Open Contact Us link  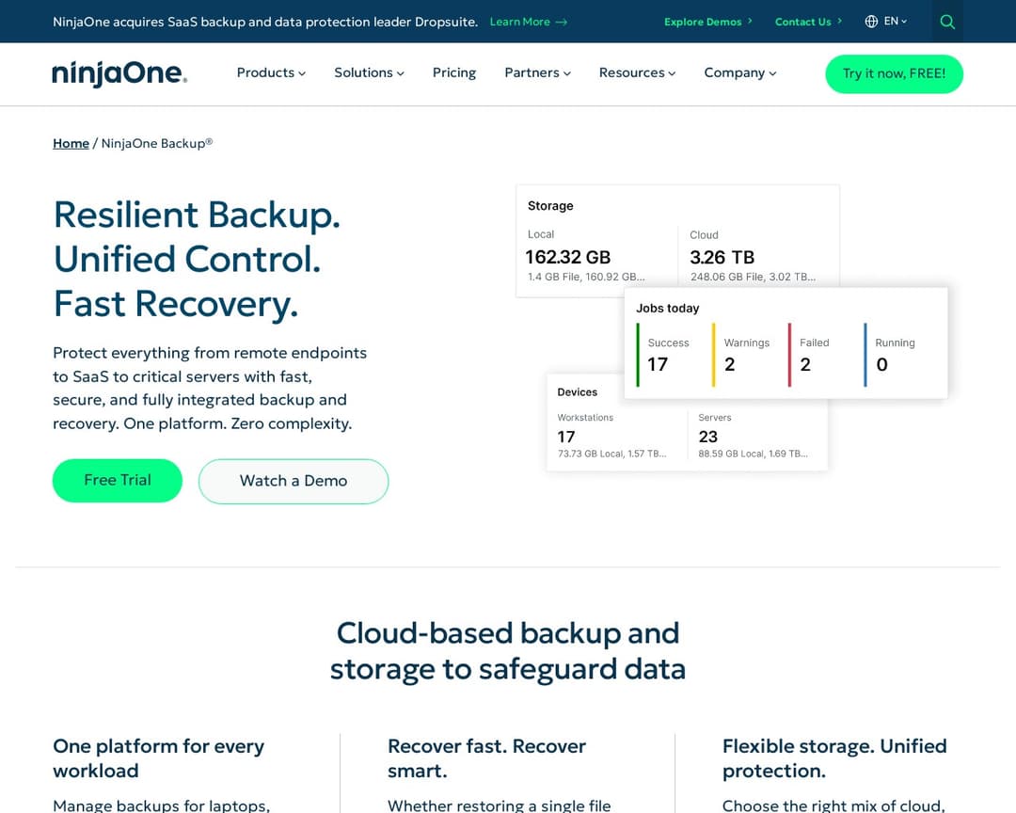[x=808, y=22]
